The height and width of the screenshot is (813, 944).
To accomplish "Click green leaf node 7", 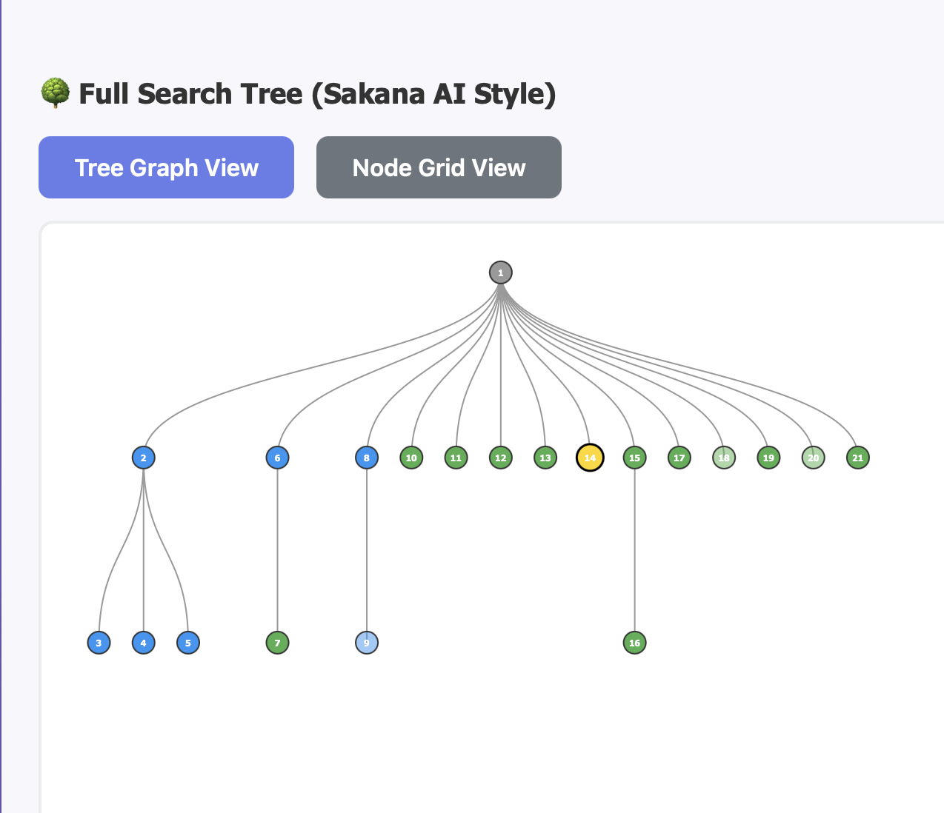I will click(277, 643).
